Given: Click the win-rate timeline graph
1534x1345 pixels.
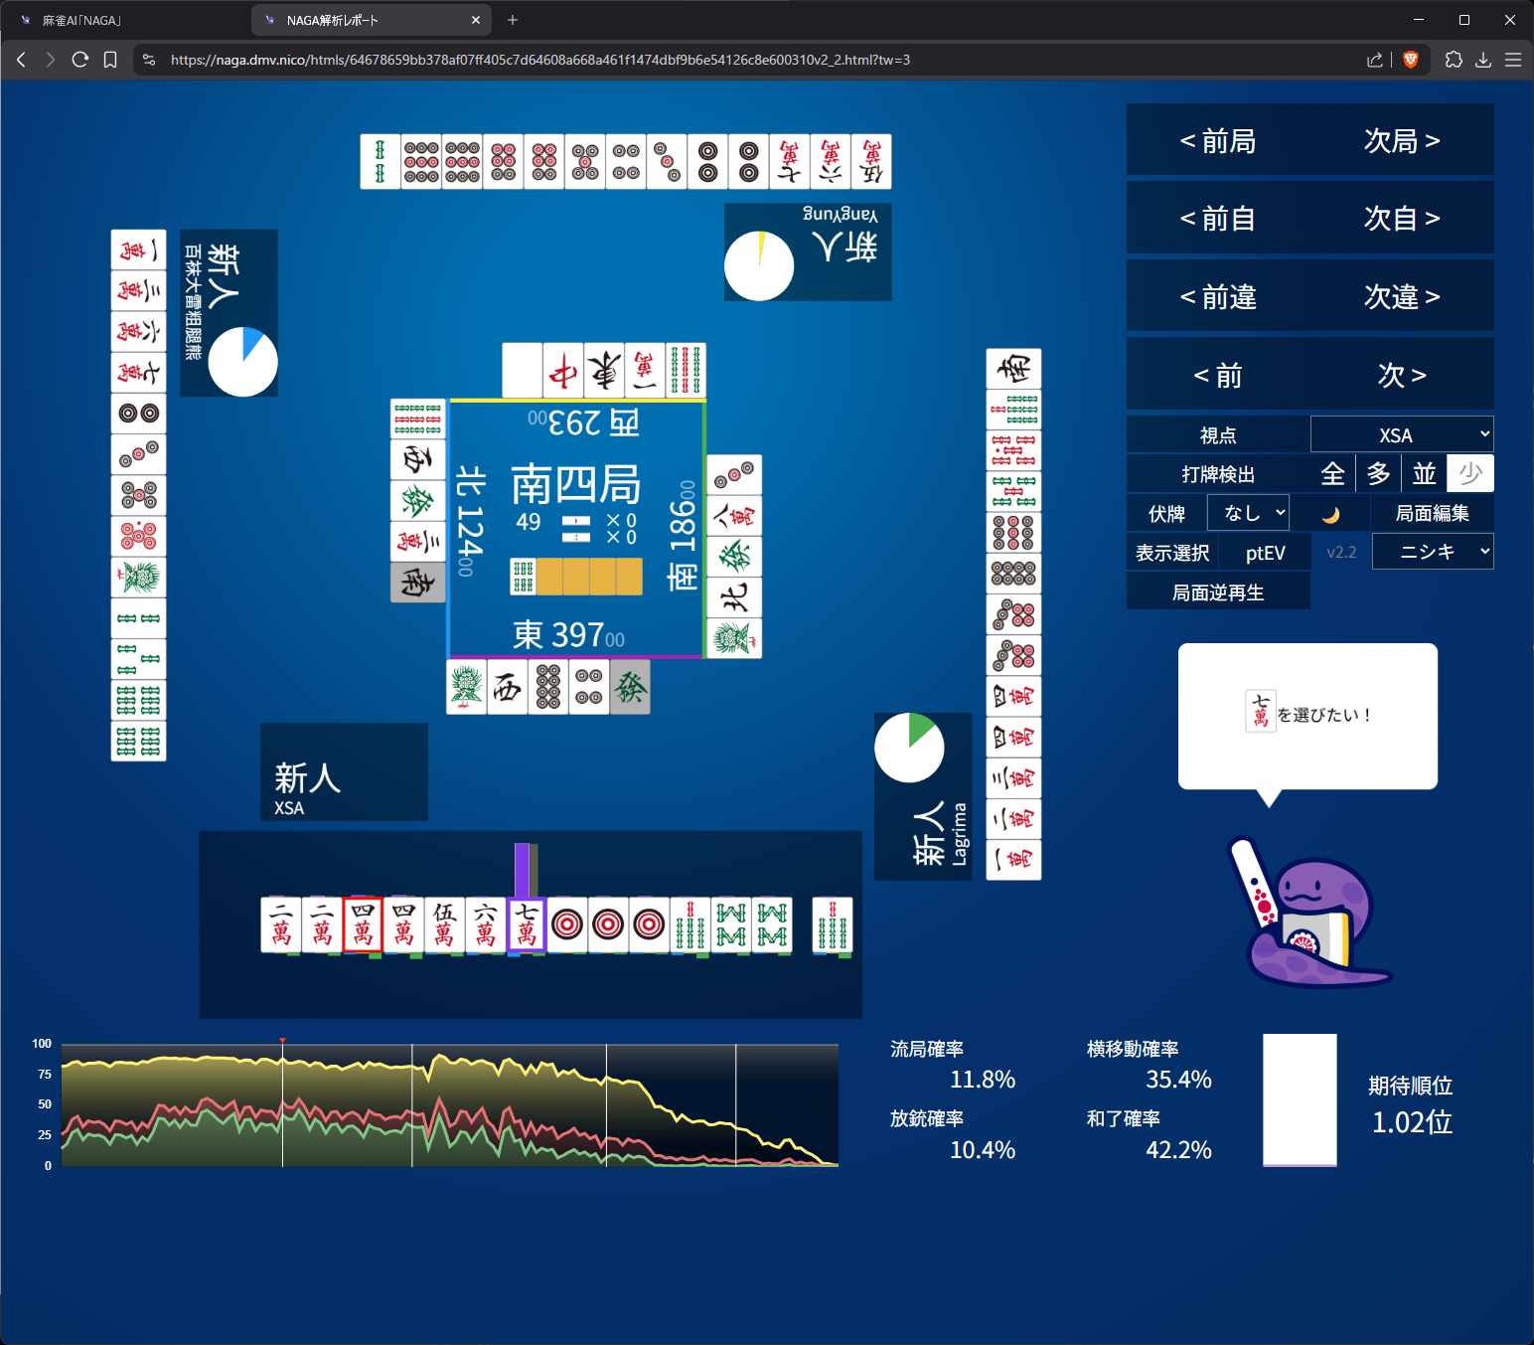Looking at the screenshot, I should click(449, 1104).
